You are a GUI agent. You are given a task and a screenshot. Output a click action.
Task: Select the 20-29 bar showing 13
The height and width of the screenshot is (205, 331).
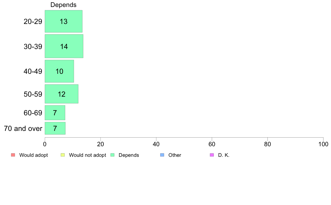click(64, 21)
